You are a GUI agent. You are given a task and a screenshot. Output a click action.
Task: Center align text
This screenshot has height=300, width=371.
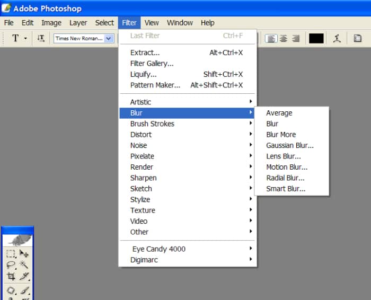284,38
